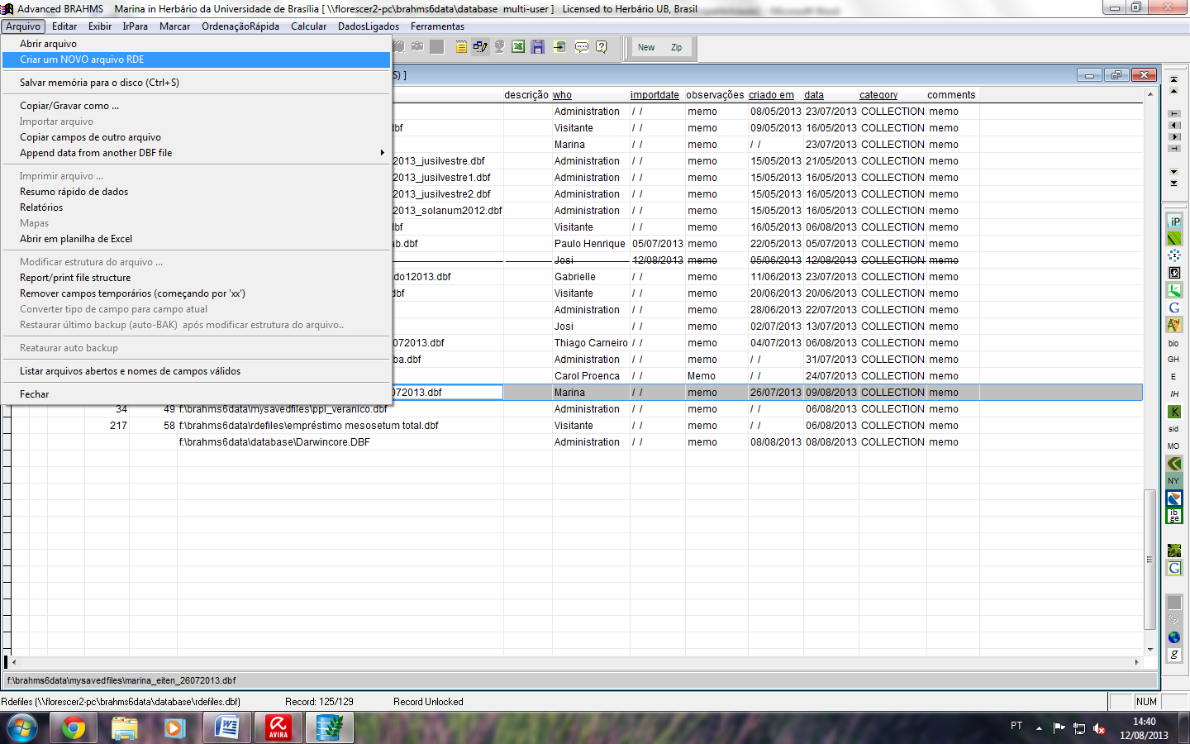Screen dimensions: 1190x744
Task: Click the blue G icon below leaf icon
Action: [x=1174, y=308]
